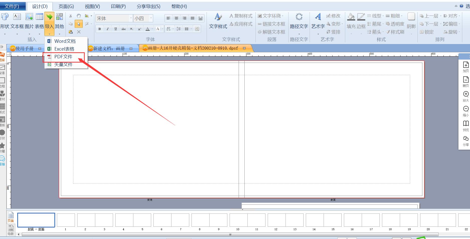Switch to 使用手册 document tab
470x239 pixels.
coord(25,48)
